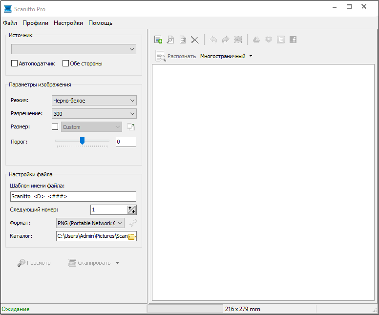Viewport: 379px width, 315px height.
Task: Expand the arrow beside Сканировать
Action: click(x=118, y=263)
